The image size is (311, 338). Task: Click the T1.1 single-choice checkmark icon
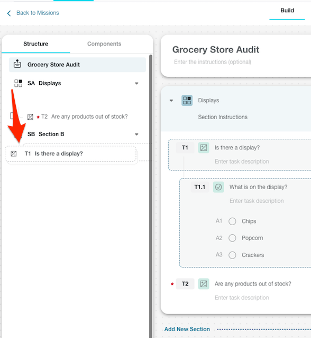click(x=218, y=187)
